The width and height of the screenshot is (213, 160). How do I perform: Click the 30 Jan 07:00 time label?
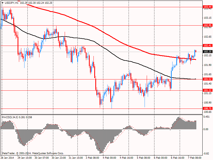tap(42, 158)
